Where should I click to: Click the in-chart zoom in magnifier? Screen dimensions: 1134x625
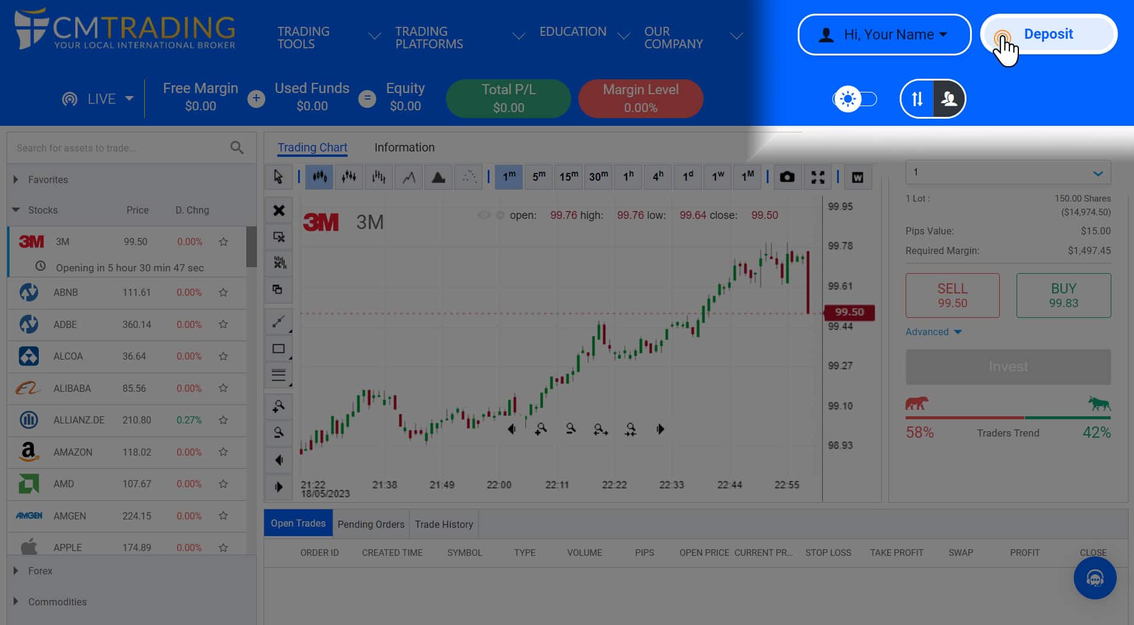(541, 429)
